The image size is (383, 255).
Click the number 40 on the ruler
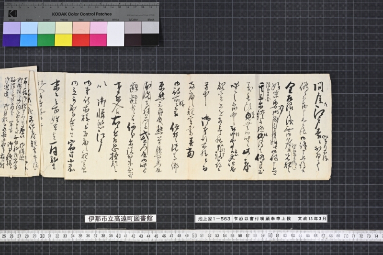click(x=118, y=236)
